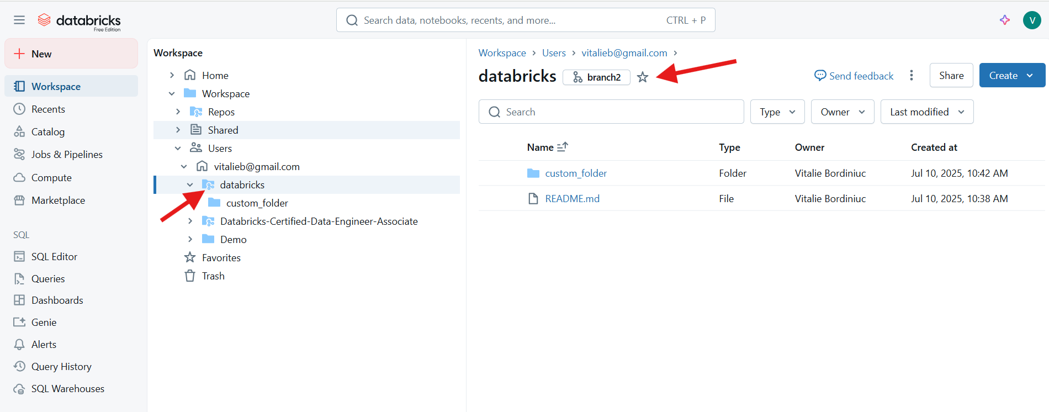
Task: Expand the Home tree node chevron
Action: click(172, 75)
